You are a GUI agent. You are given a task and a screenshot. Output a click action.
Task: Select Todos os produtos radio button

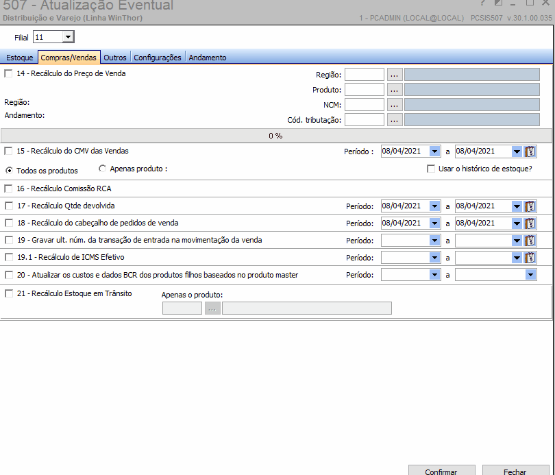click(x=10, y=171)
